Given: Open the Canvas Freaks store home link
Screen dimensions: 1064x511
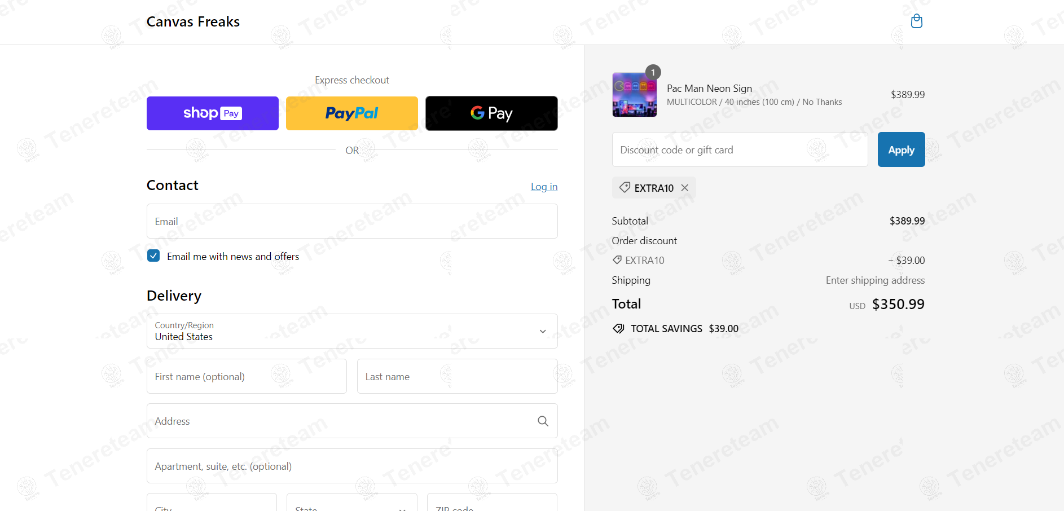Looking at the screenshot, I should coord(193,21).
